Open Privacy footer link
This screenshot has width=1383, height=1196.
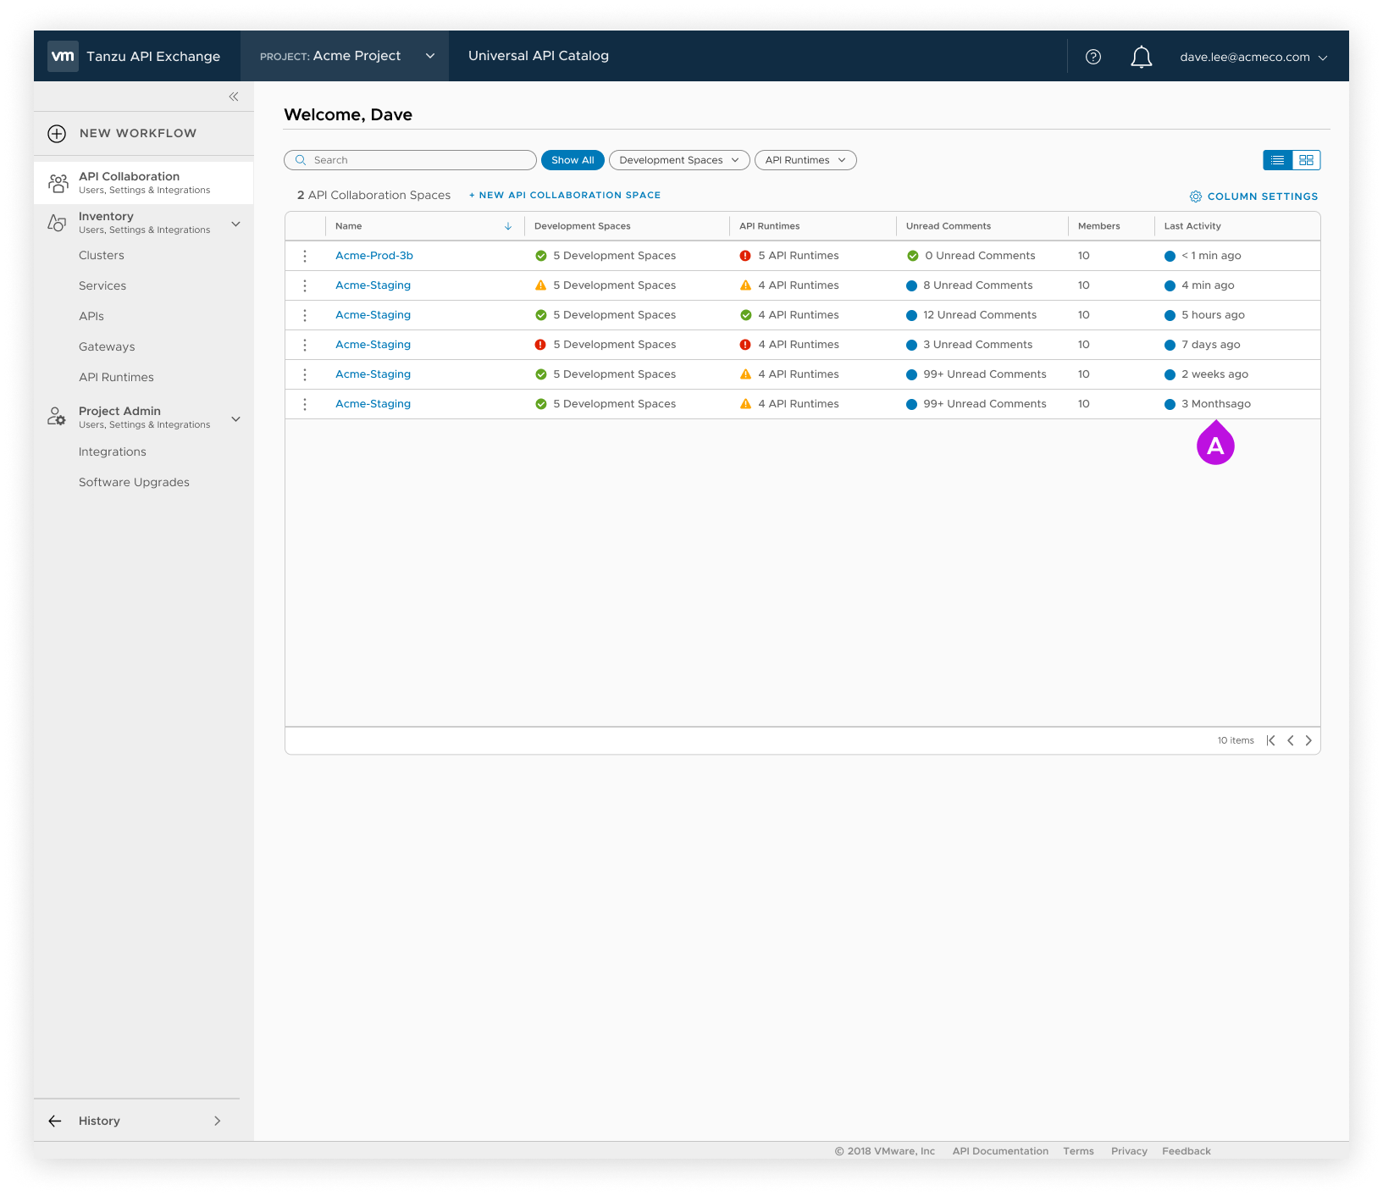click(x=1129, y=1151)
